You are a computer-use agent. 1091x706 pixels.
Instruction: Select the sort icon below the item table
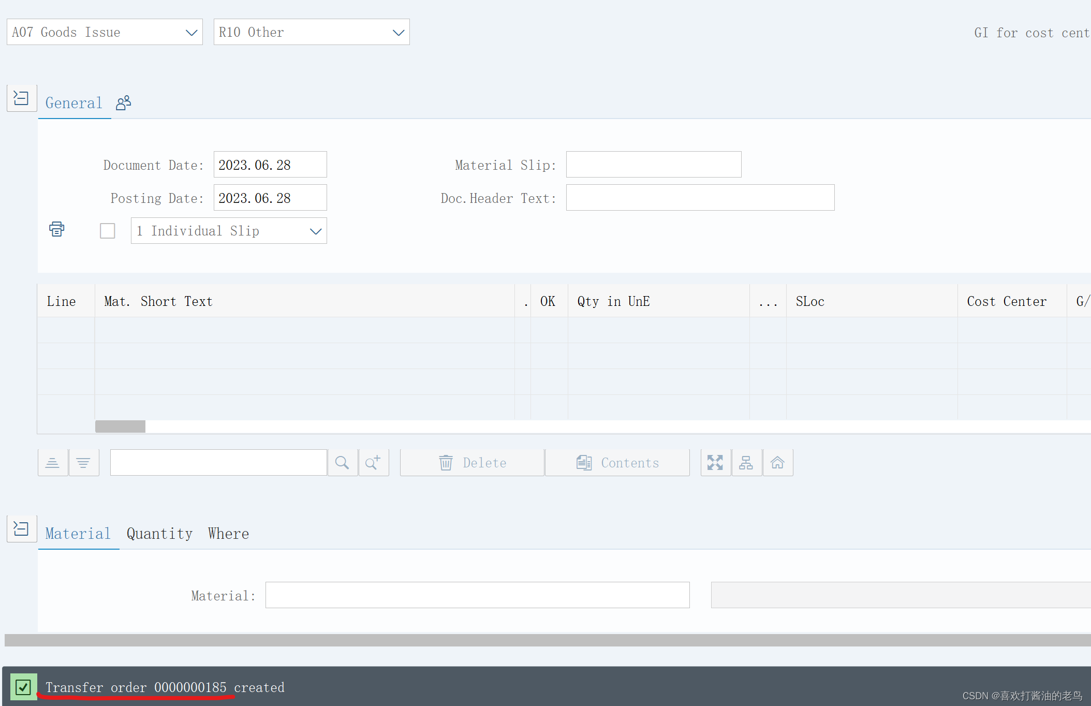pyautogui.click(x=52, y=462)
